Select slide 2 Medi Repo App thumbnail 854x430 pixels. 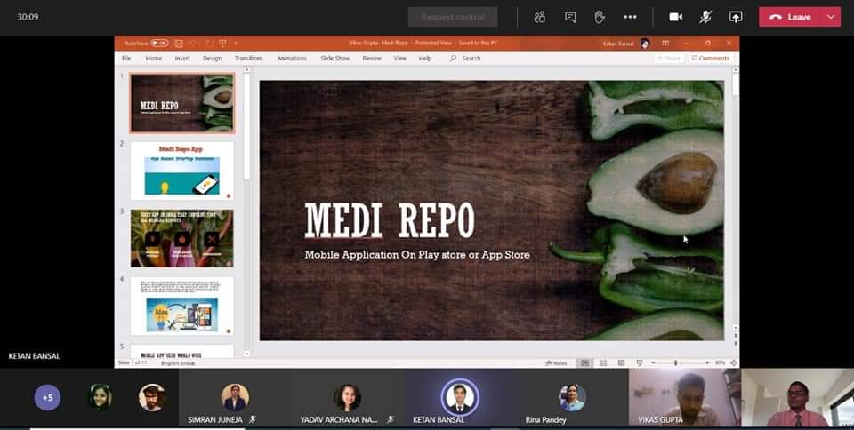point(182,171)
